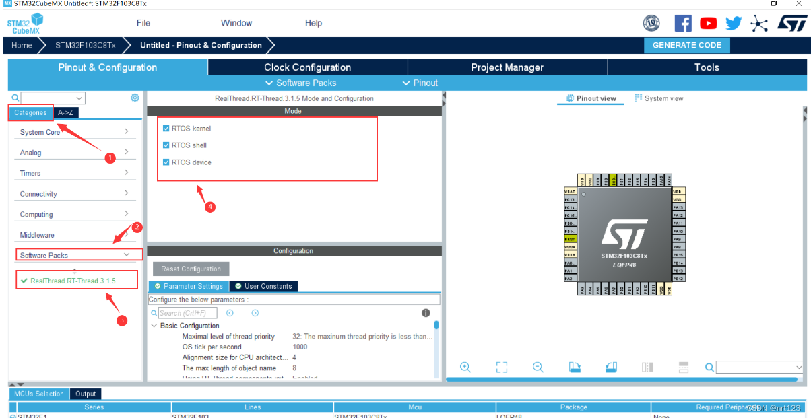Uncheck the RTOS shell checkbox
Image resolution: width=811 pixels, height=418 pixels.
point(166,145)
